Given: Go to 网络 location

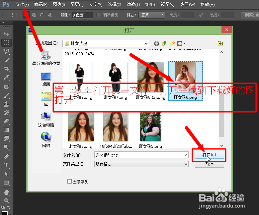Looking at the screenshot, I should [46, 139].
